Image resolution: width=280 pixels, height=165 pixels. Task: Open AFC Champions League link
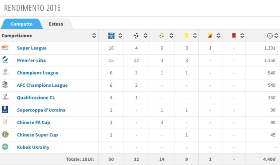coord(42,85)
